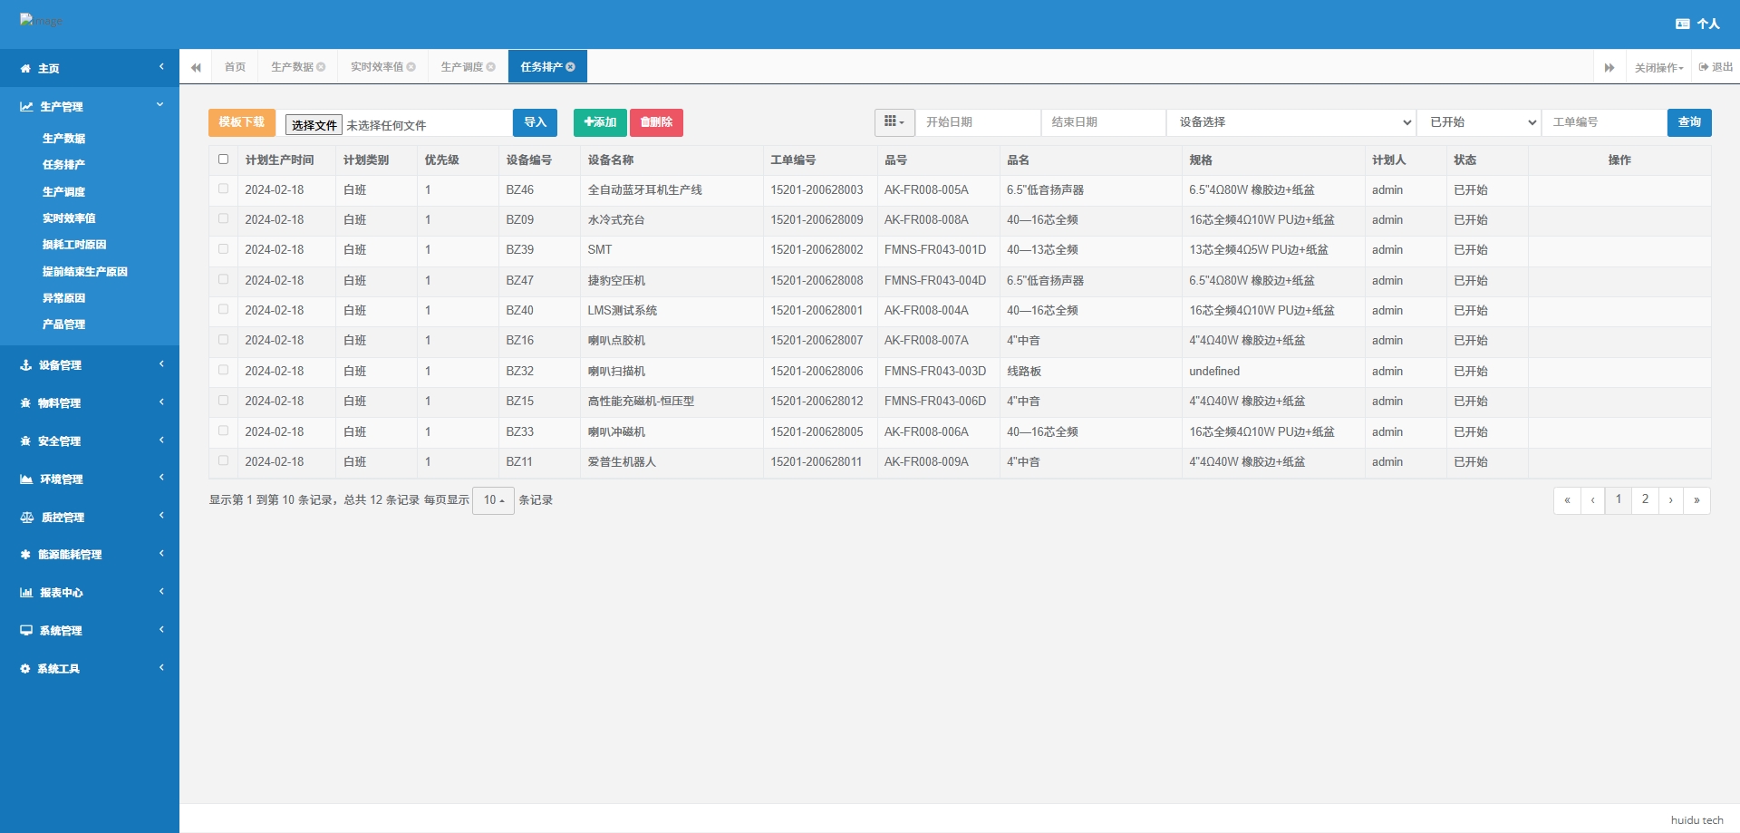The height and width of the screenshot is (833, 1740).
Task: Expand the 物料管理 sidebar menu
Action: (x=90, y=403)
